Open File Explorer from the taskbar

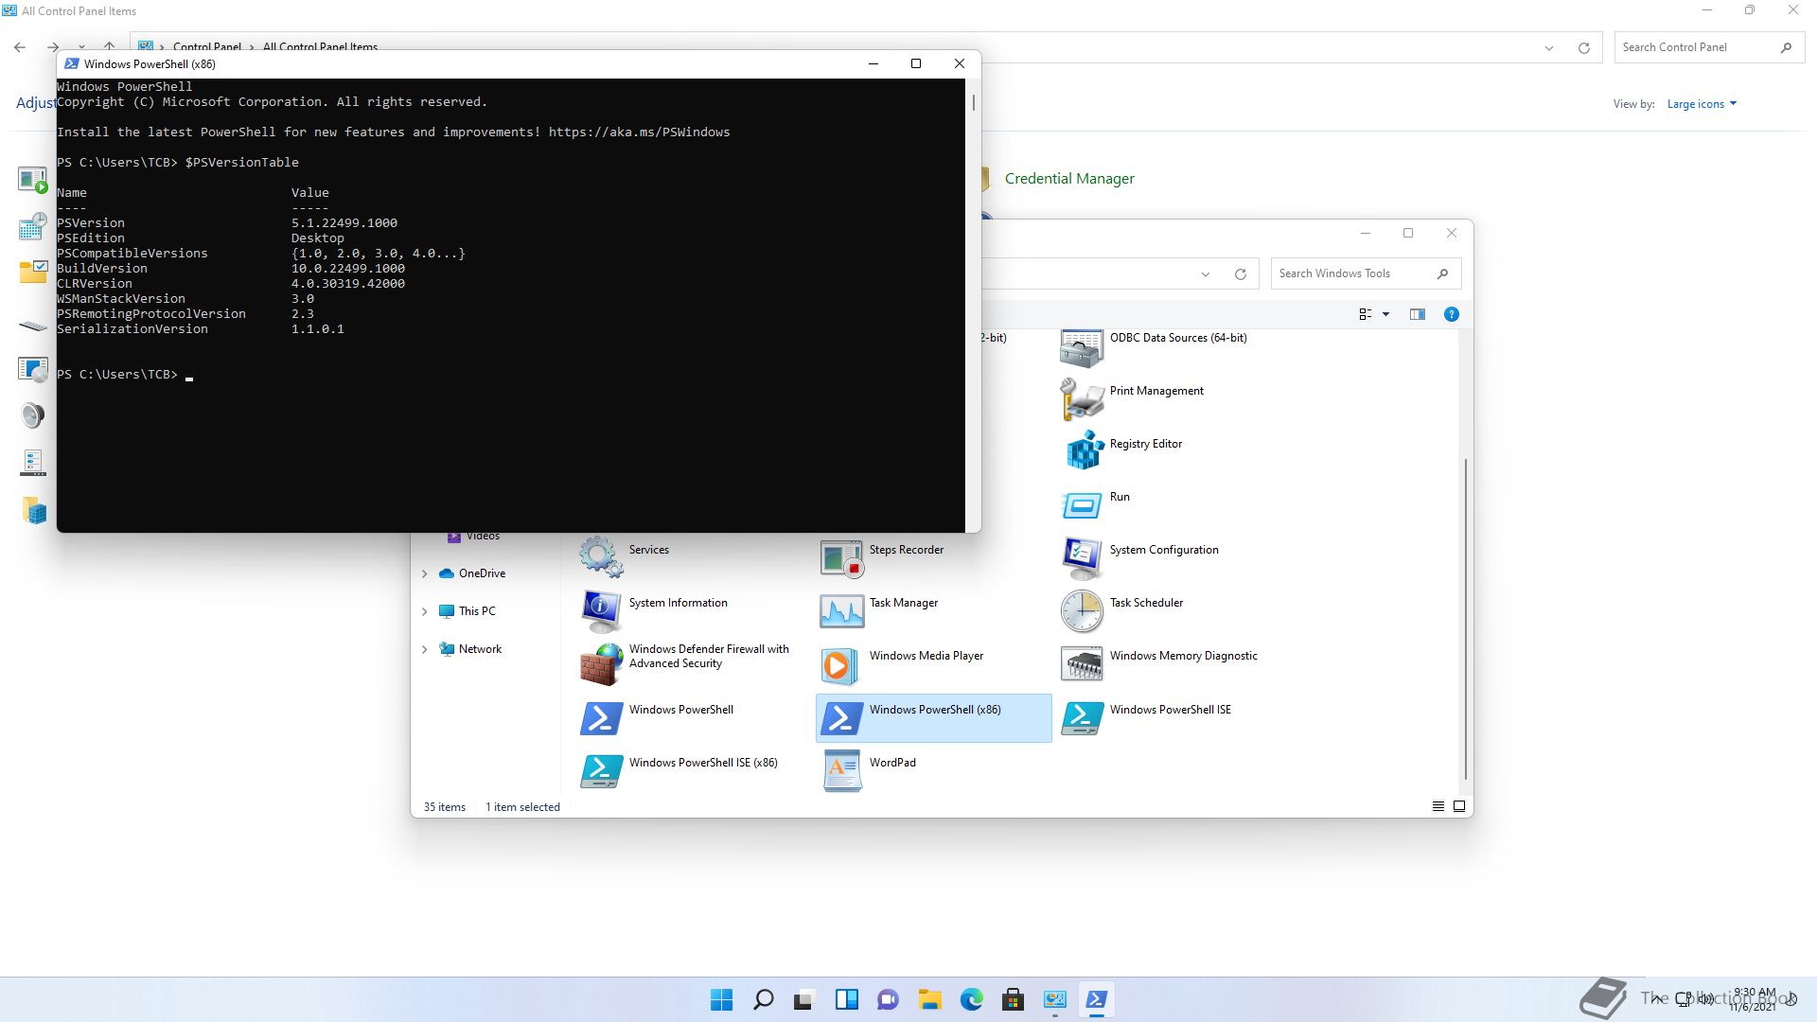point(929,999)
